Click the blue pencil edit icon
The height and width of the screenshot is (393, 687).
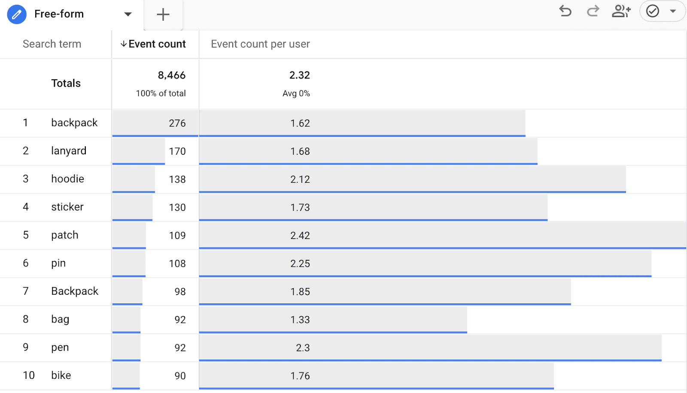click(x=16, y=14)
